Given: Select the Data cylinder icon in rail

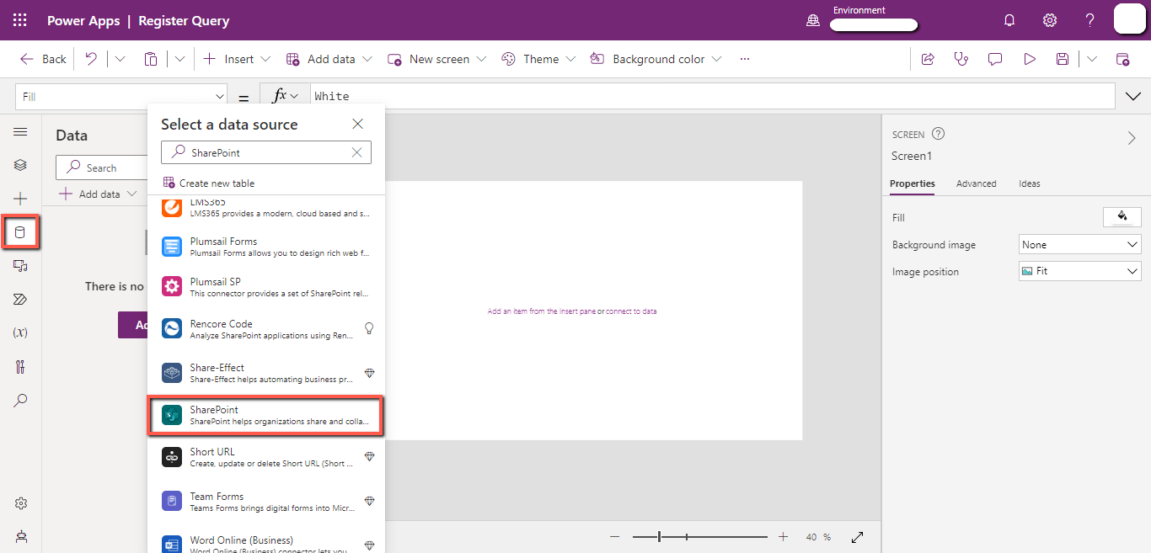Looking at the screenshot, I should pyautogui.click(x=20, y=232).
